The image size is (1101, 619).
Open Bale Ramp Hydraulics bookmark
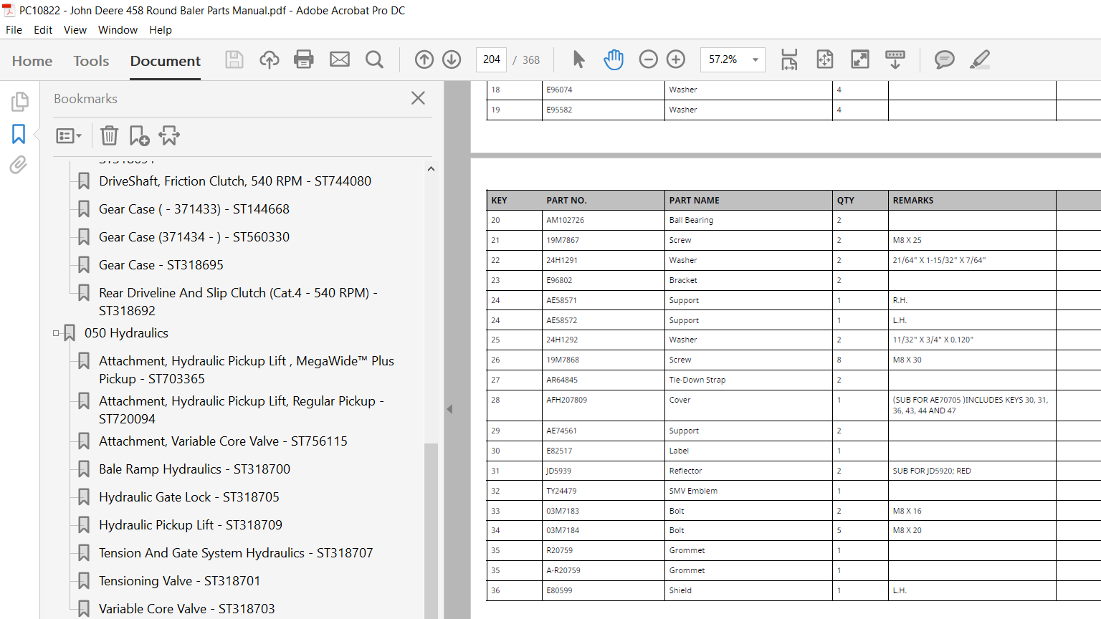(x=194, y=469)
